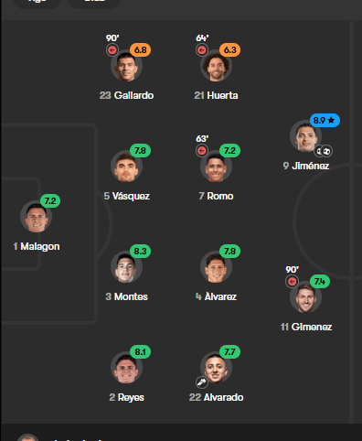The width and height of the screenshot is (362, 441).
Task: Click Montes's 8.3 green rating badge
Action: coord(140,252)
